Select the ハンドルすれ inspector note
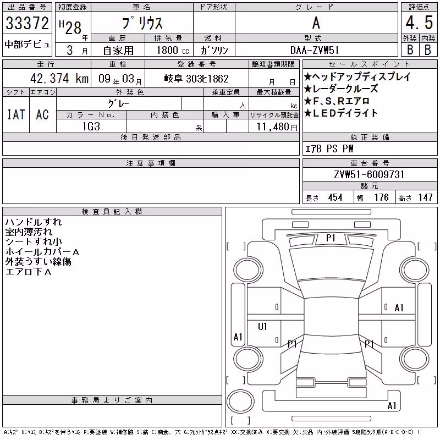This screenshot has height=440, width=440. 34,222
